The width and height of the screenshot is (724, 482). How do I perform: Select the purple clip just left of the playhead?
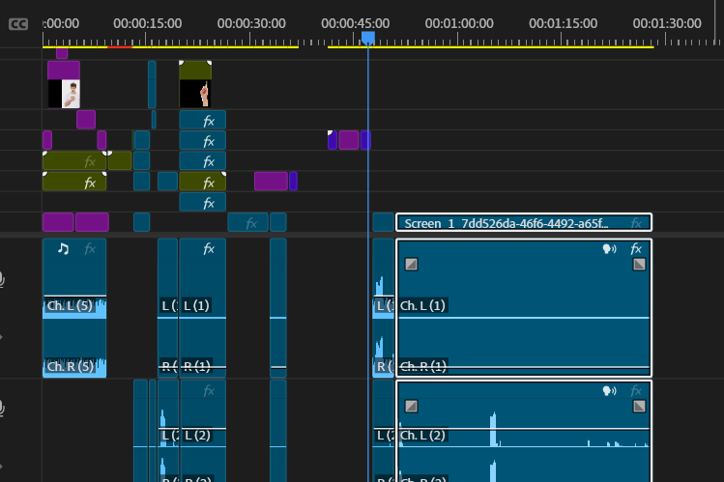349,140
